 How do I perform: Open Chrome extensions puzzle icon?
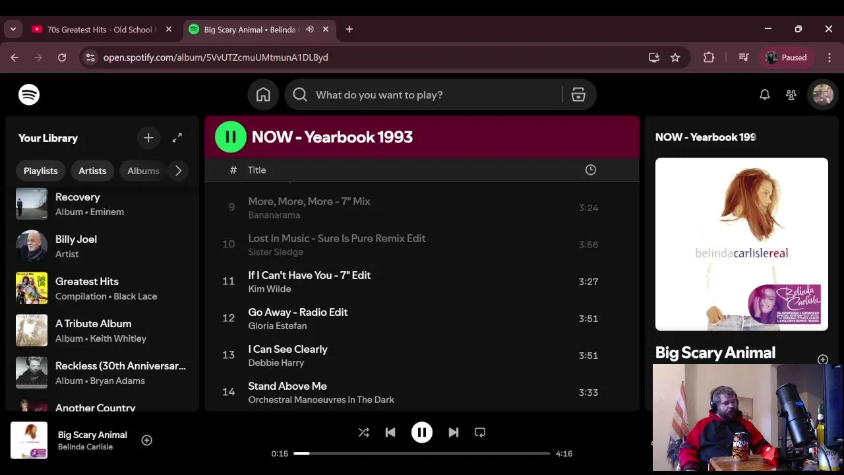point(709,57)
